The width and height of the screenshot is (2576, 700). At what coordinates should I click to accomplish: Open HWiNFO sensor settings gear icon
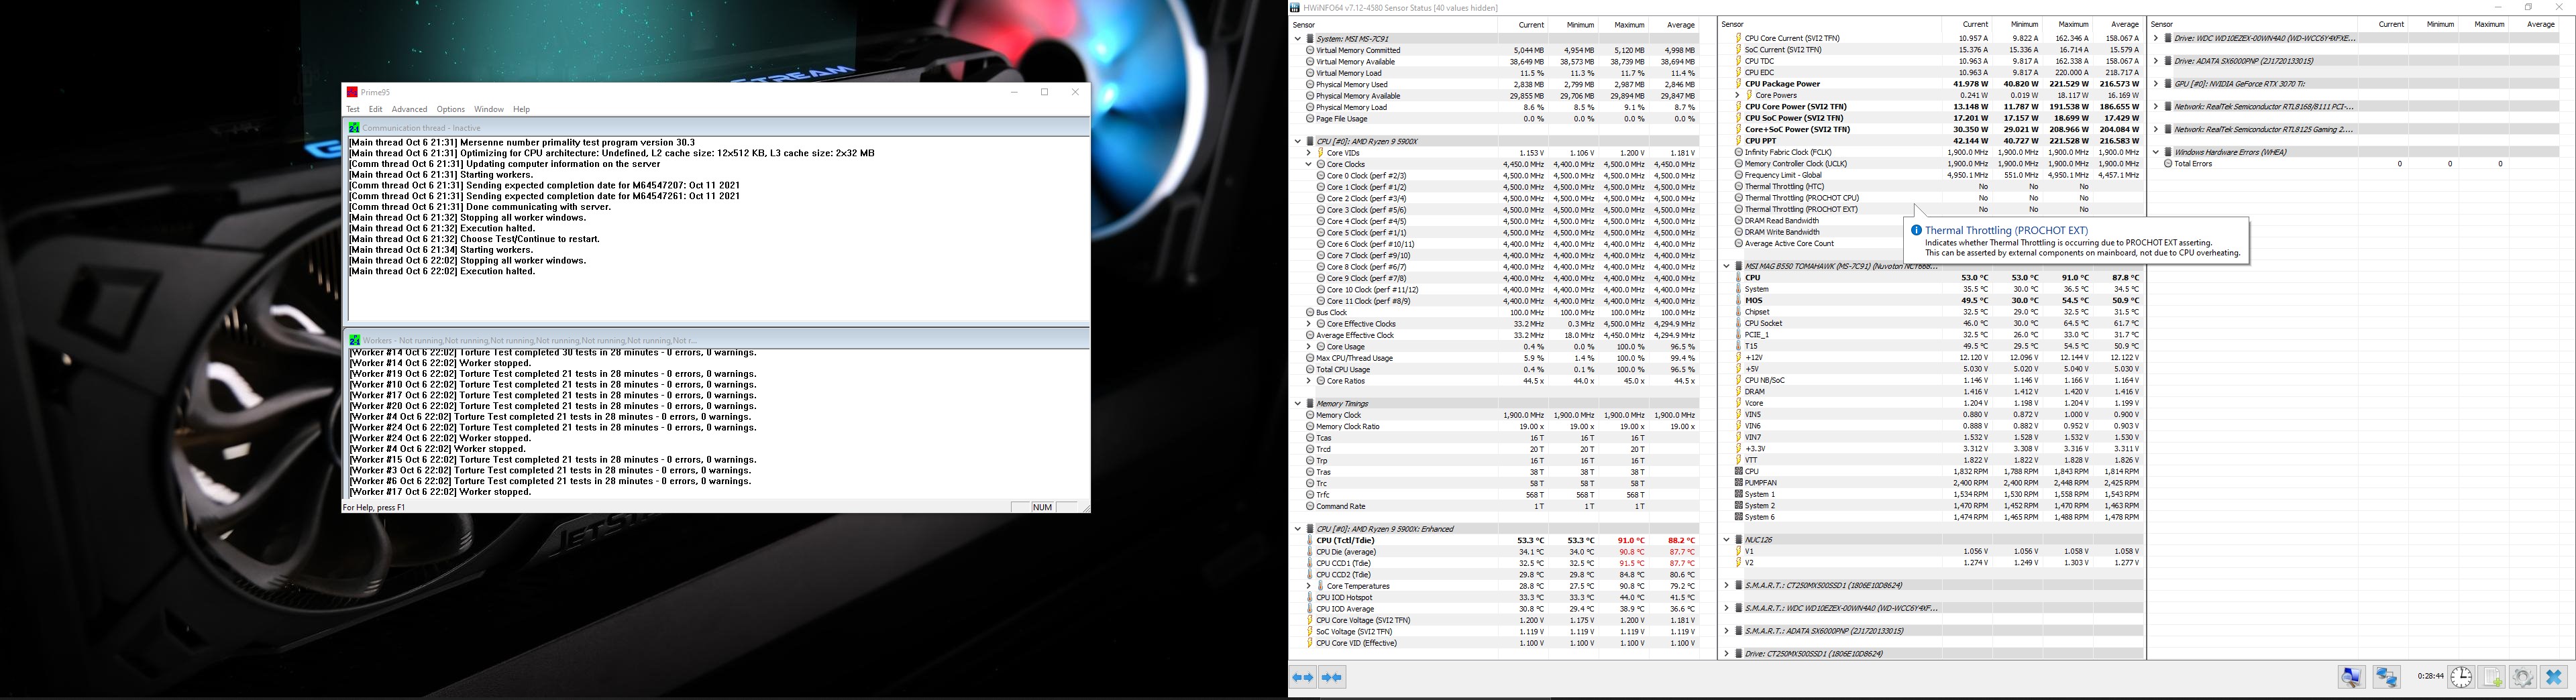point(2522,677)
